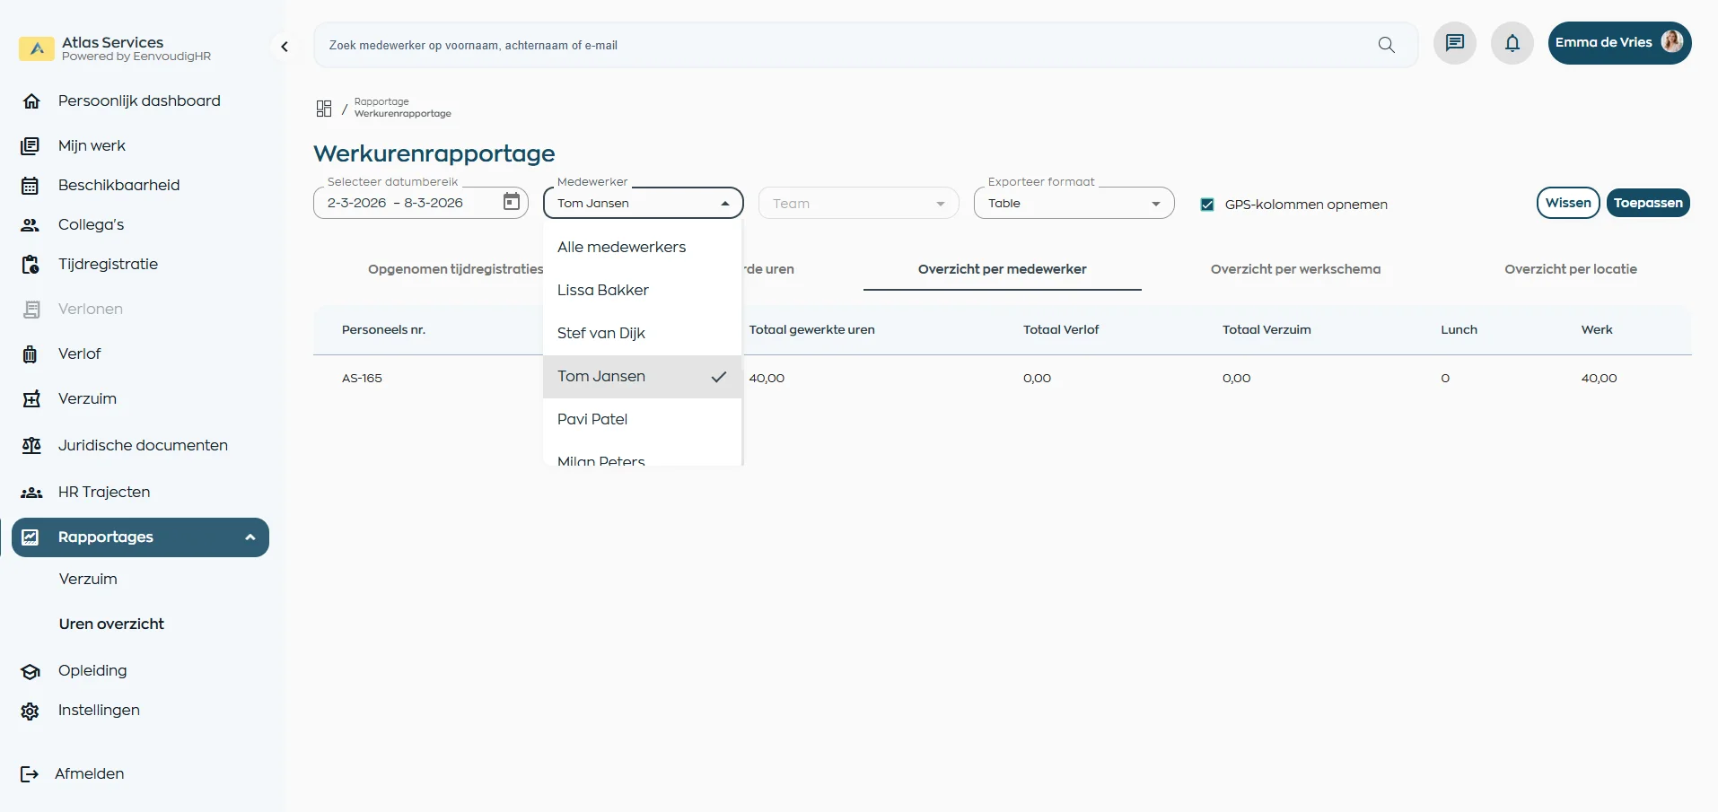Collapse the Rapportages menu section
Viewport: 1718px width, 812px height.
pos(250,537)
